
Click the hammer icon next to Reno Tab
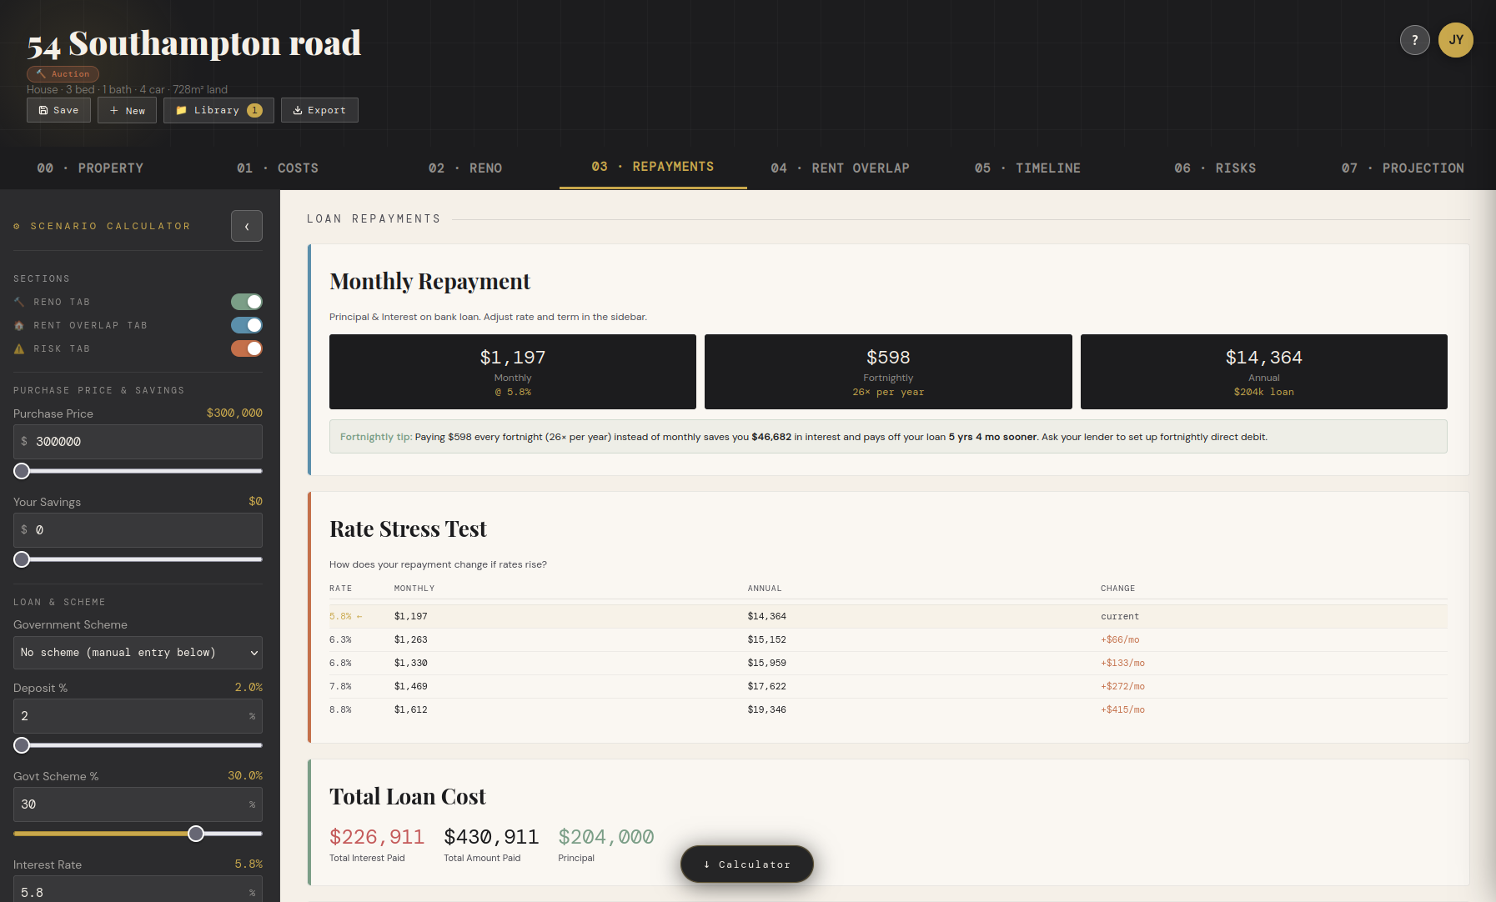coord(18,301)
